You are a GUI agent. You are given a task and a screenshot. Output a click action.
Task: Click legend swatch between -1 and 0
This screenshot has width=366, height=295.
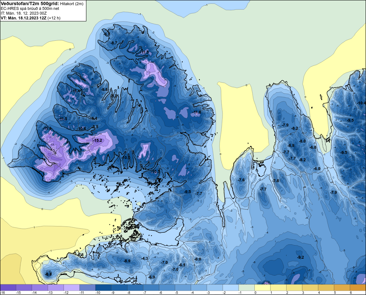pyautogui.click(x=246, y=288)
